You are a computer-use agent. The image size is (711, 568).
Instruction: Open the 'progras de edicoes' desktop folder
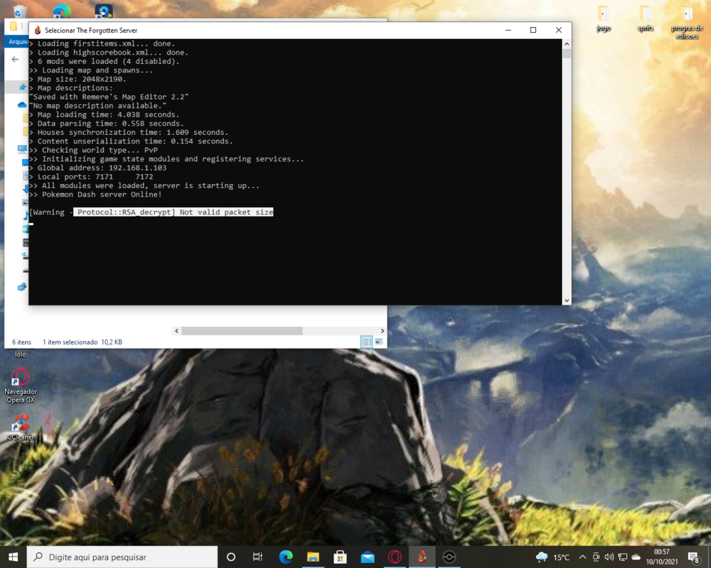687,23
